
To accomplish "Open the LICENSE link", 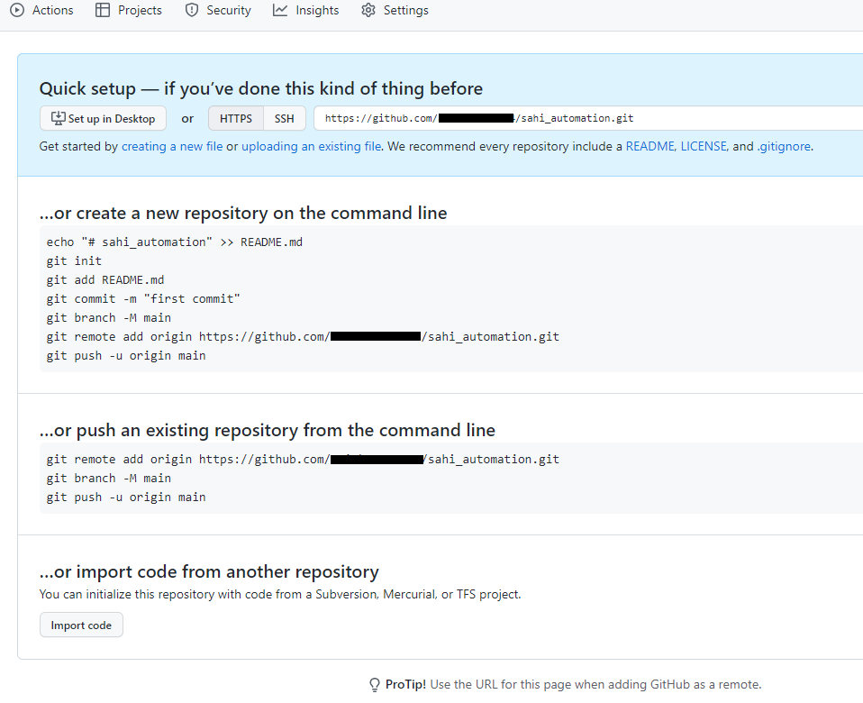I will tap(704, 146).
